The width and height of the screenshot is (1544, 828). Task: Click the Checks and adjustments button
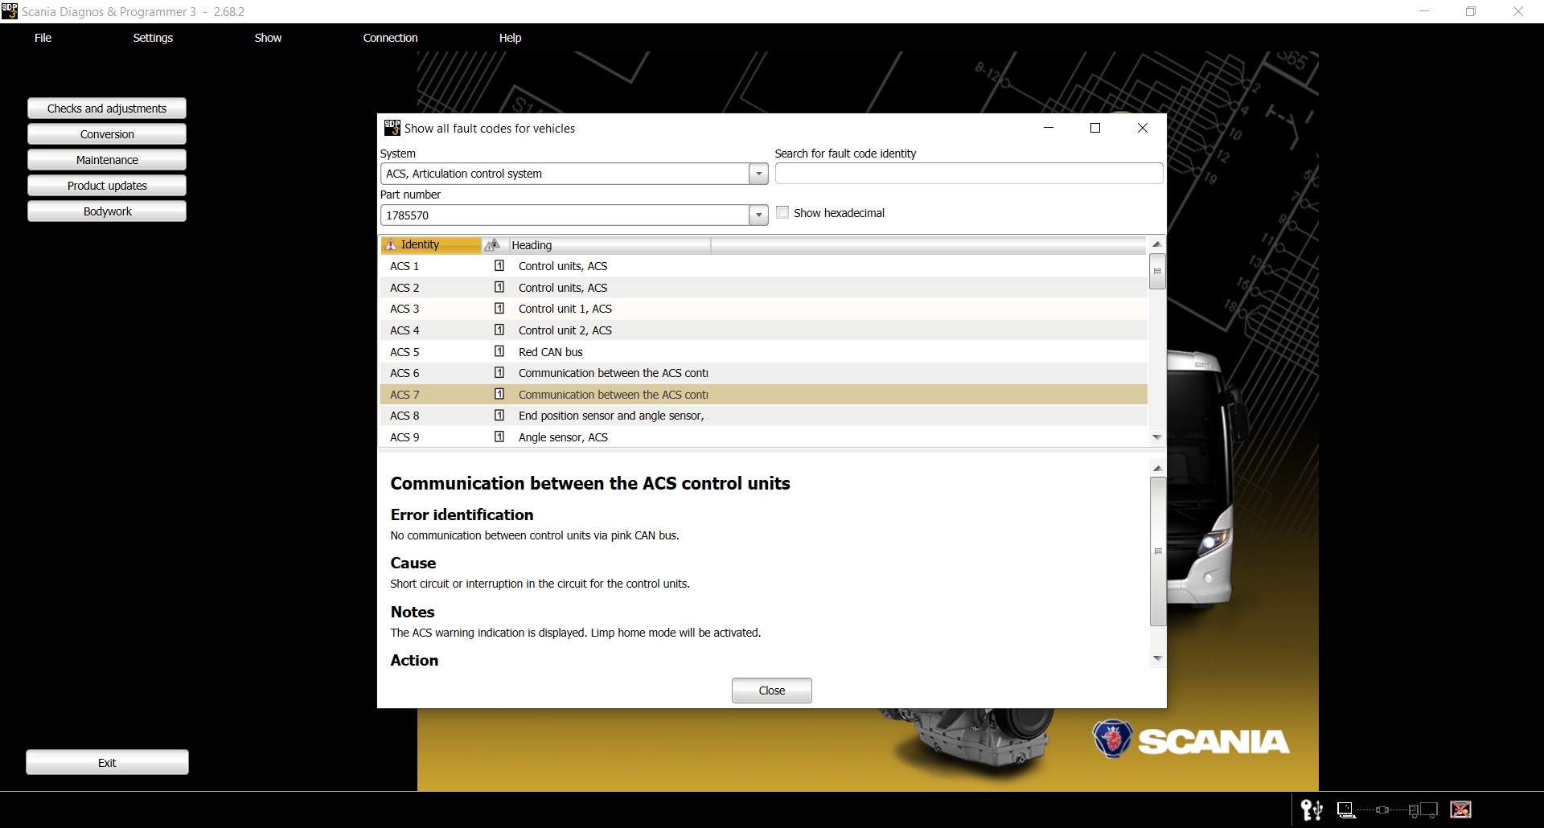(x=107, y=109)
